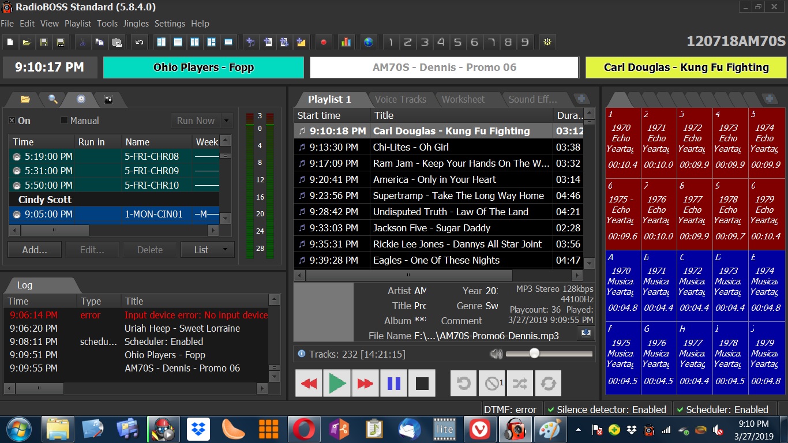Toggle the scheduler On checkbox
Viewport: 788px width, 443px height.
[x=12, y=121]
